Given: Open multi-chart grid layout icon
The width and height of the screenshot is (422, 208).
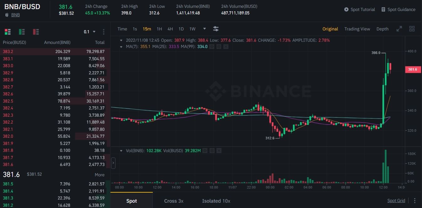Looking at the screenshot, I should [x=412, y=29].
